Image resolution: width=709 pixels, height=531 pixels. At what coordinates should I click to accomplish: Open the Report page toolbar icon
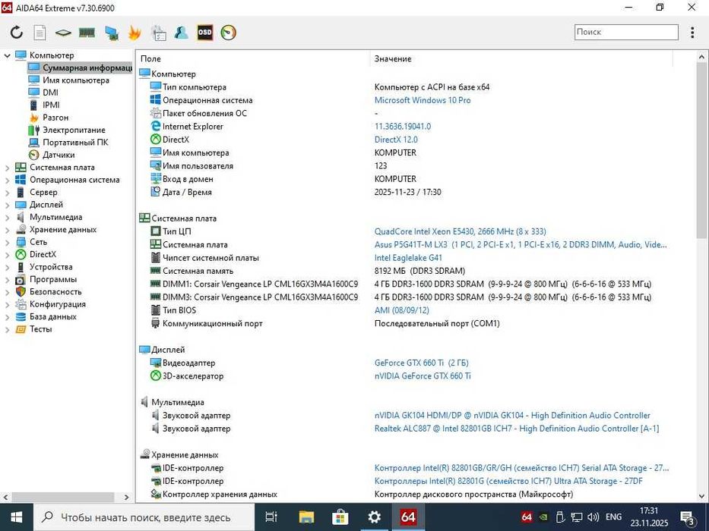coord(40,32)
